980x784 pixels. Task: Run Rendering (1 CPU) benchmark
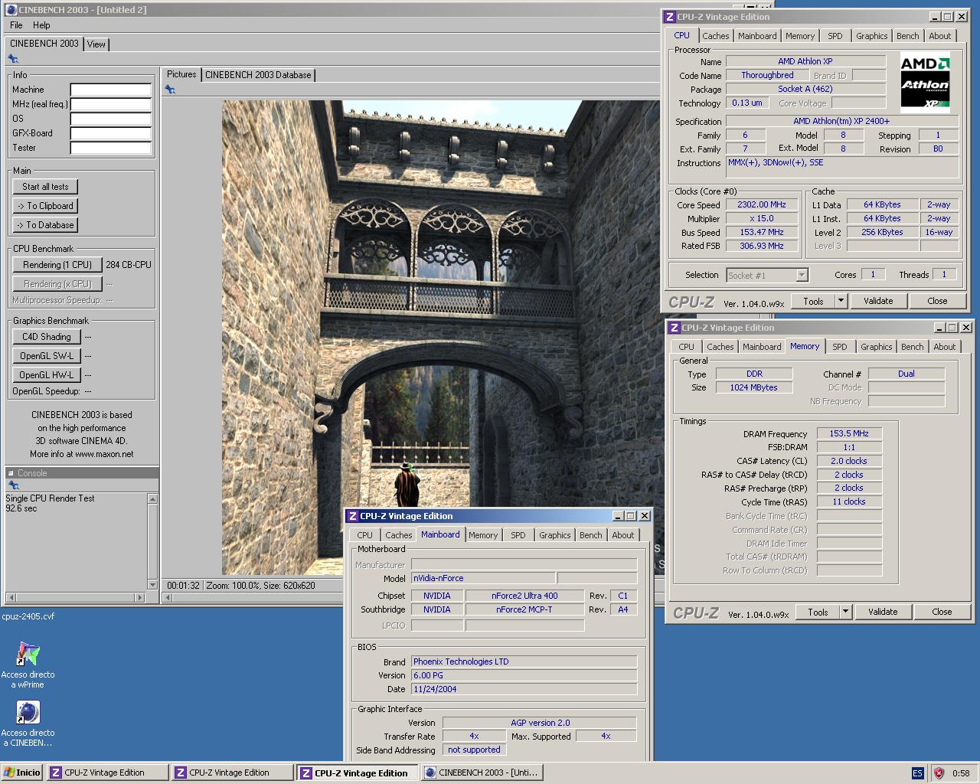tap(57, 265)
